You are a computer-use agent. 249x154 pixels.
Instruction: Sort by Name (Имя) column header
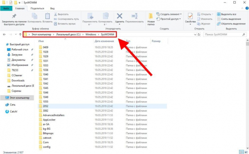[x=41, y=41]
